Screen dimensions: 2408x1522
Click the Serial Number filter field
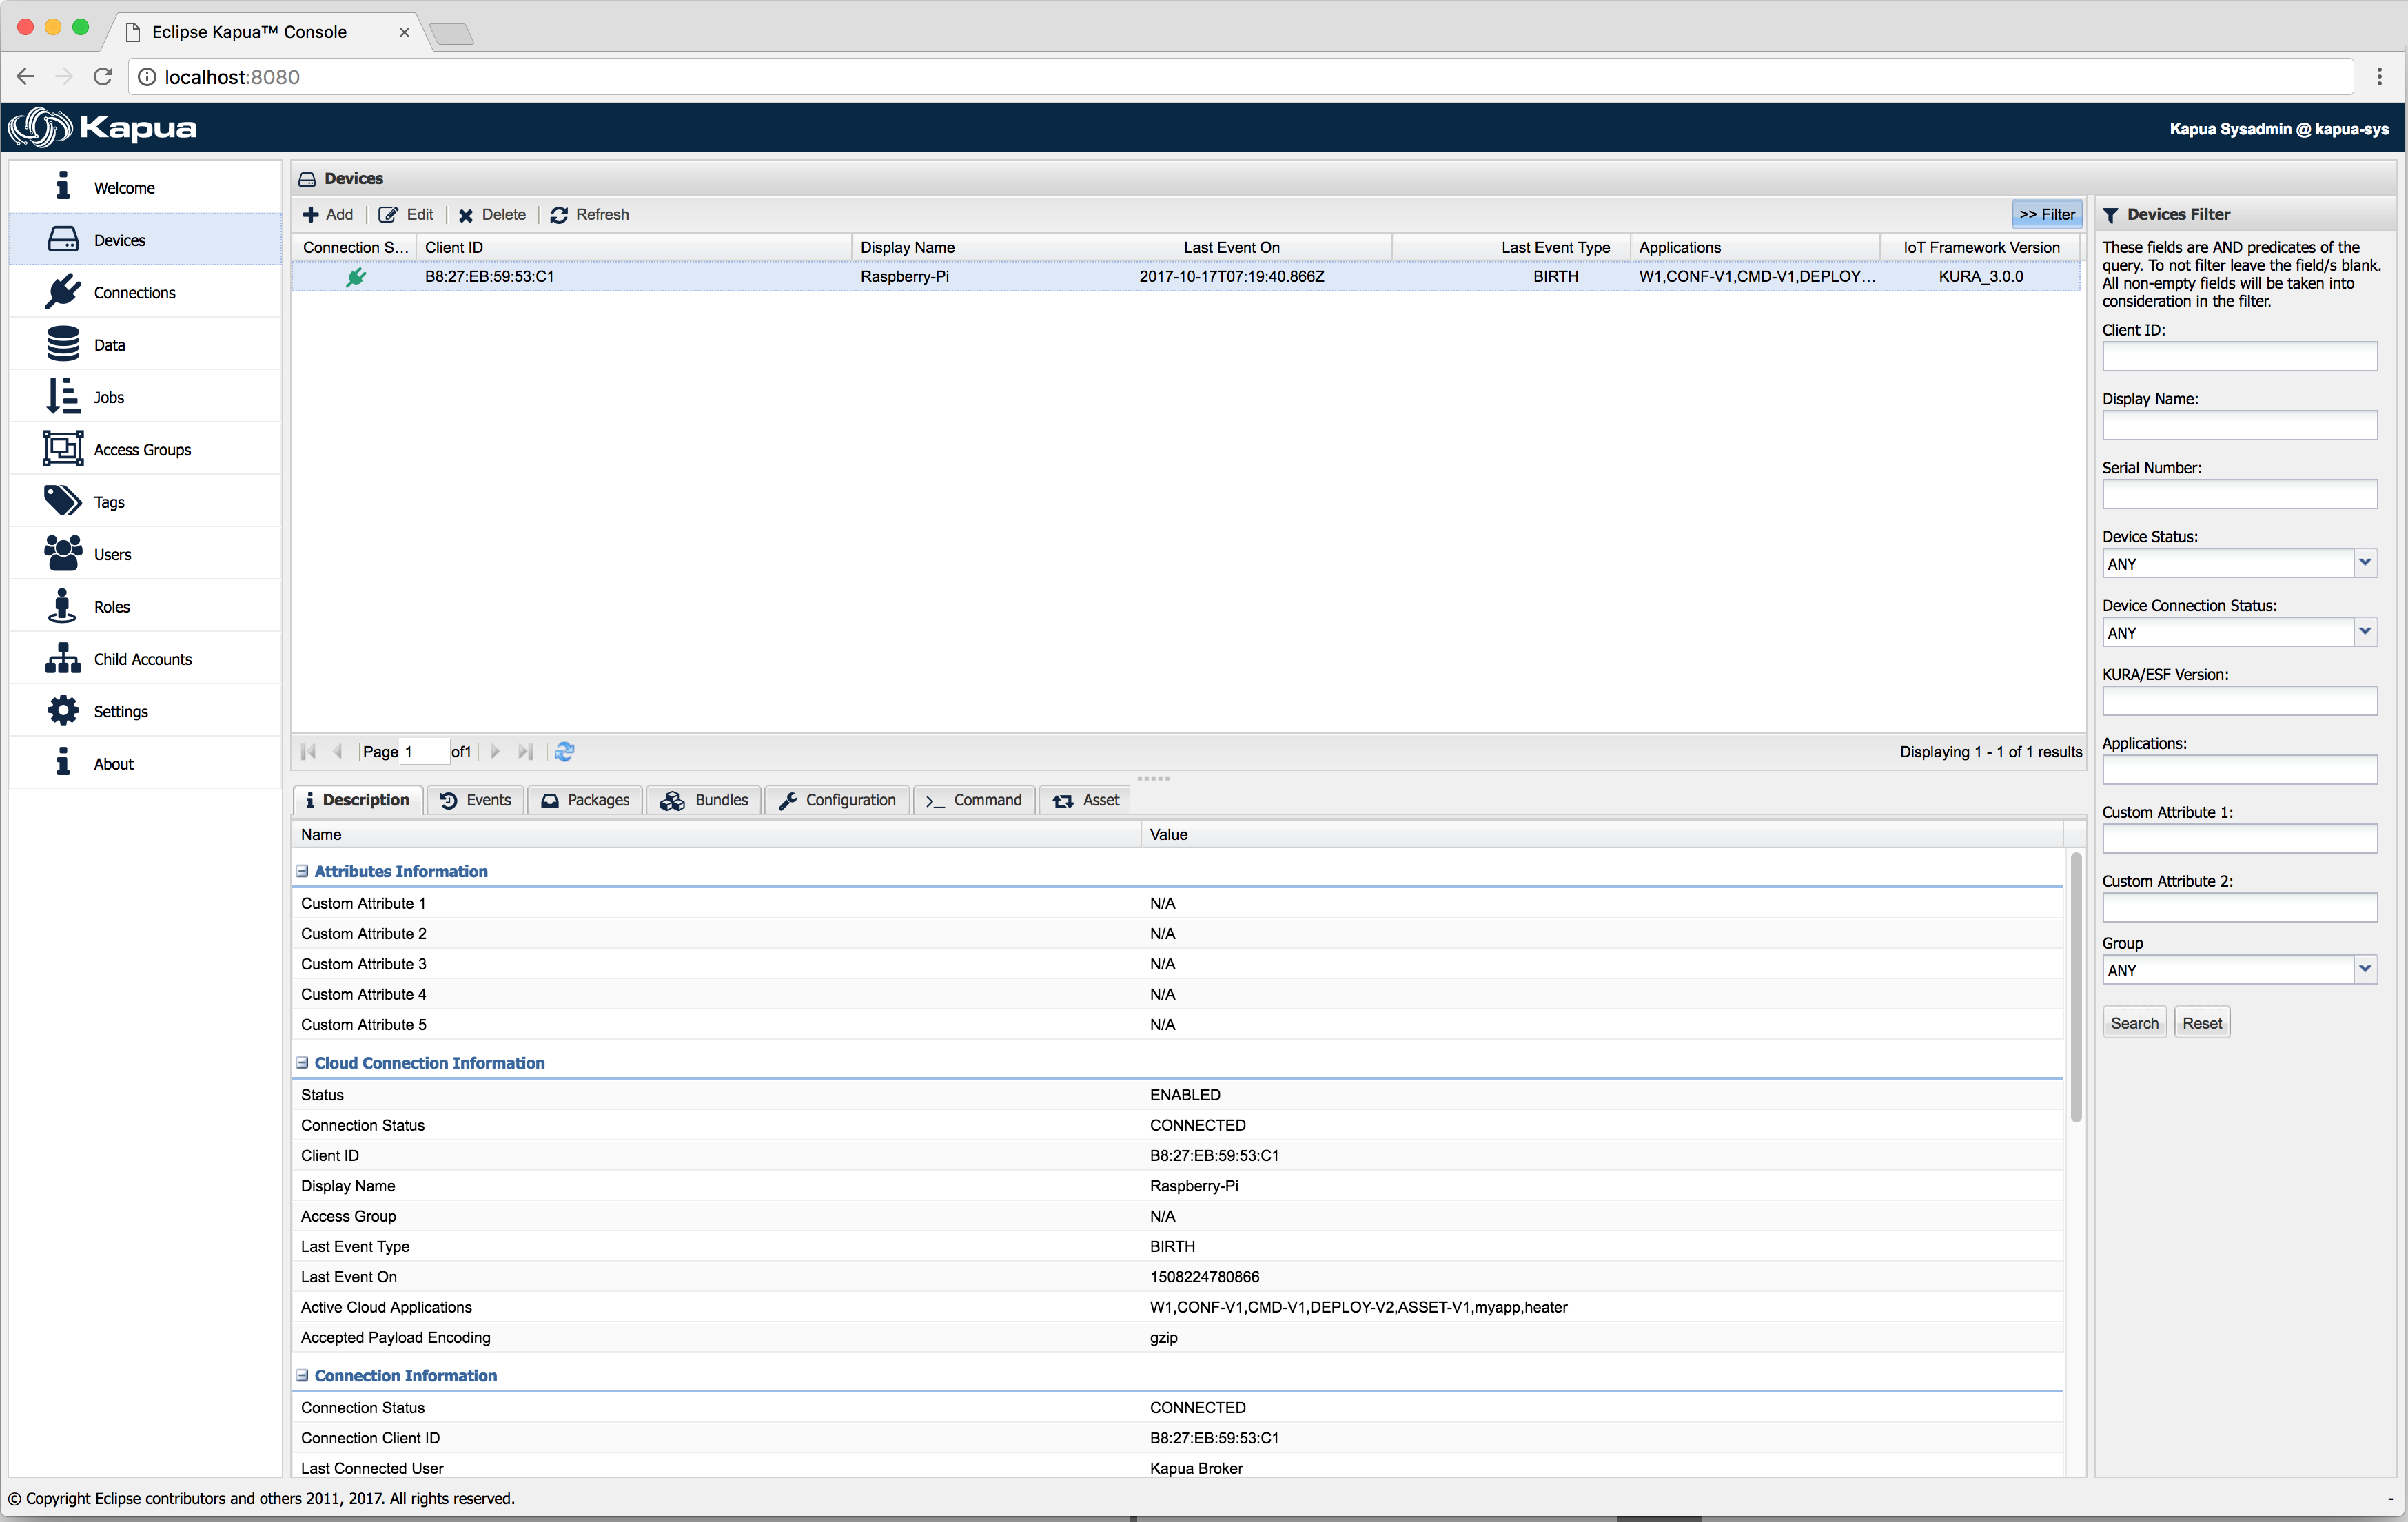[2239, 495]
